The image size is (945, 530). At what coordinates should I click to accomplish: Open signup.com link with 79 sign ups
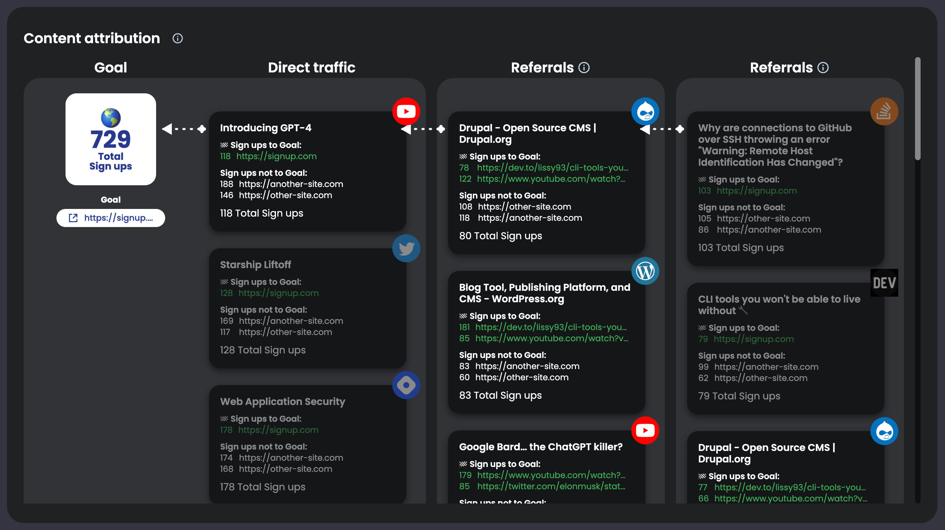(753, 339)
